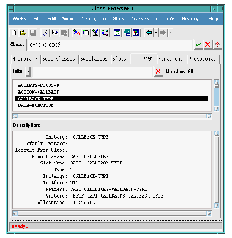This screenshot has width=232, height=238.
Task: Open the window menu button in title bar
Action: point(11,9)
